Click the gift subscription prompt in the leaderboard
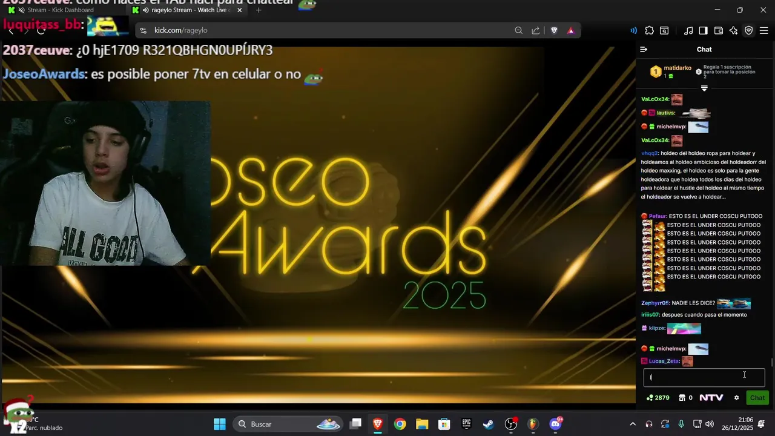Viewport: 775px width, 436px height. point(727,71)
